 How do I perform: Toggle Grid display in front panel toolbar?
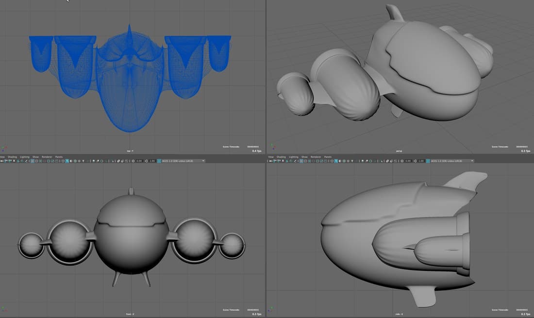(x=33, y=161)
